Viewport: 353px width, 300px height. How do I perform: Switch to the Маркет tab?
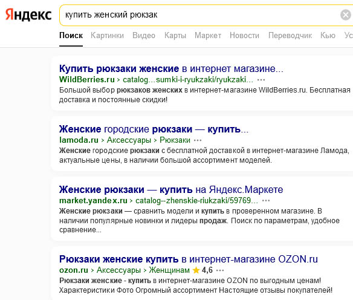point(208,36)
